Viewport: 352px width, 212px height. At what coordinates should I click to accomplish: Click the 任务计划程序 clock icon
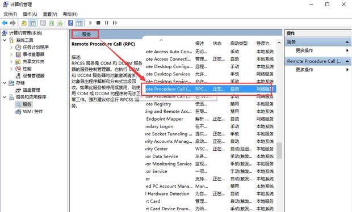[x=18, y=47]
